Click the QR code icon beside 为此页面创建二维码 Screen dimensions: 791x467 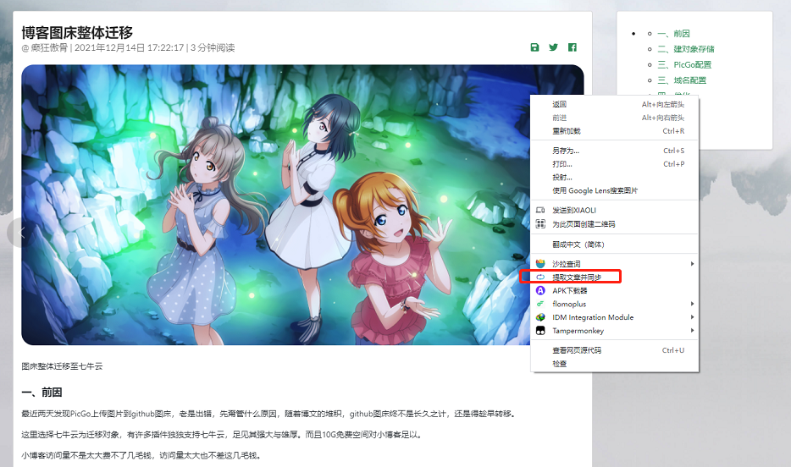click(x=540, y=224)
